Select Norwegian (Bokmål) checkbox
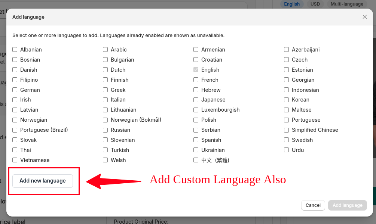The height and width of the screenshot is (224, 376). [105, 120]
